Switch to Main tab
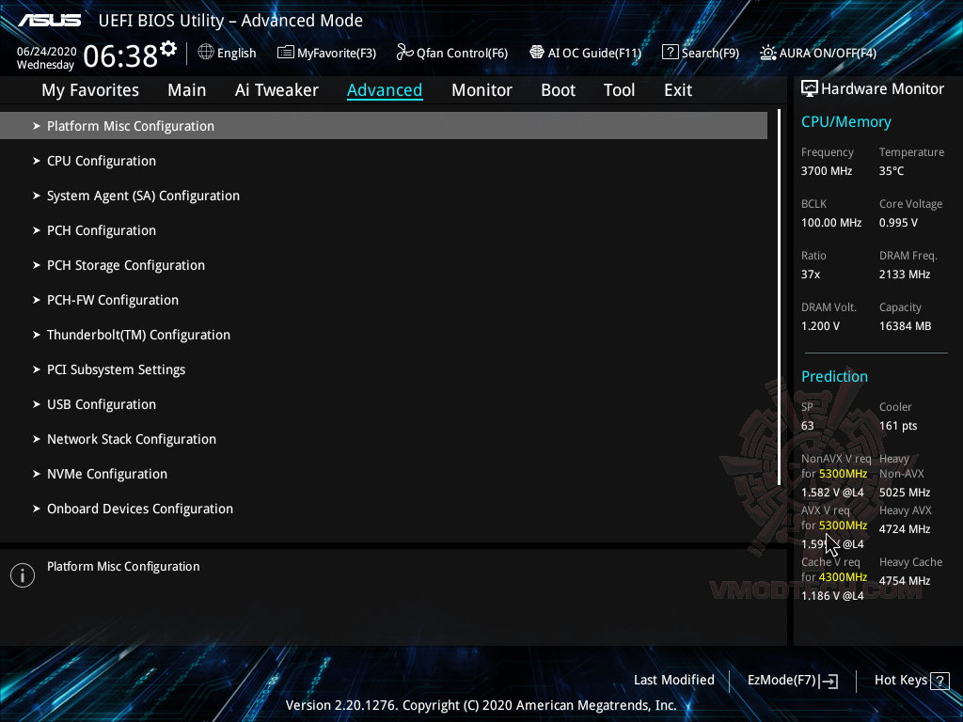963x722 pixels. click(x=187, y=90)
